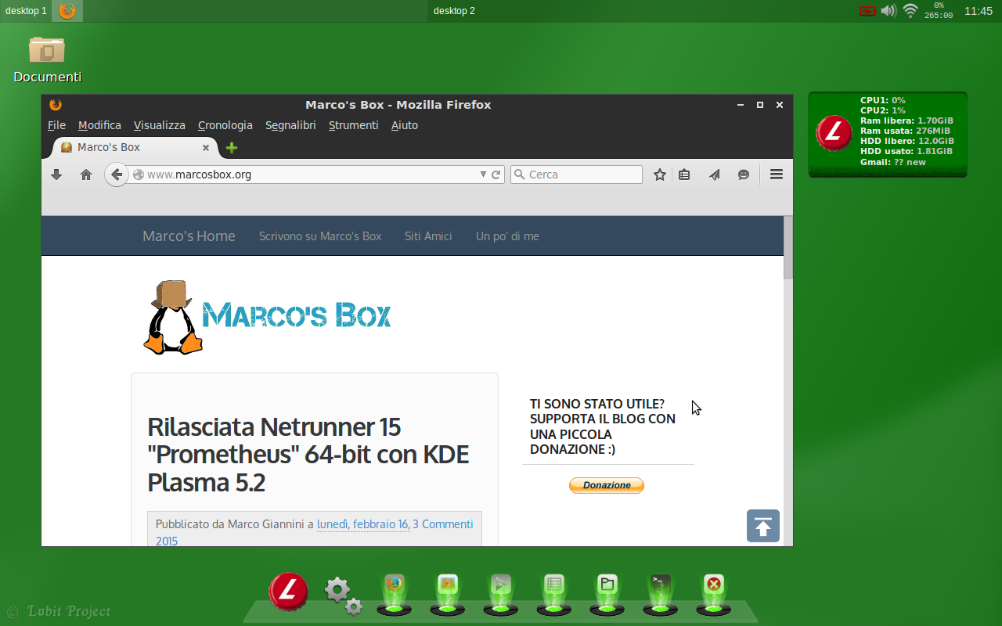Click the Donazione button
The height and width of the screenshot is (626, 1002).
607,485
